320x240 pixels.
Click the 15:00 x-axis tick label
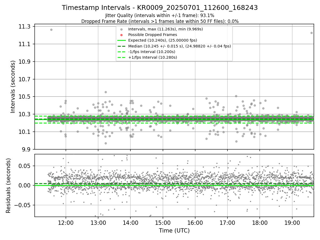pyautogui.click(x=163, y=223)
